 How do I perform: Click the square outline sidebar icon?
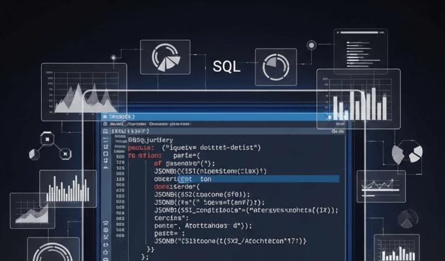[106, 153]
